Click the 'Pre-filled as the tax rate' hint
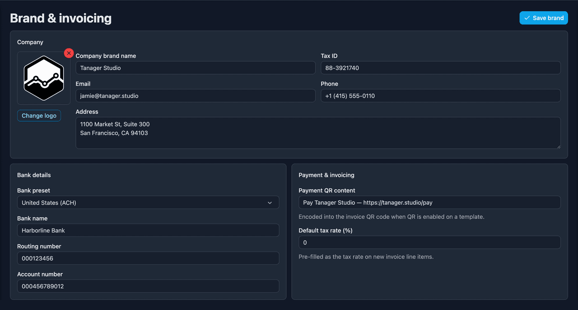578x310 pixels. 366,257
